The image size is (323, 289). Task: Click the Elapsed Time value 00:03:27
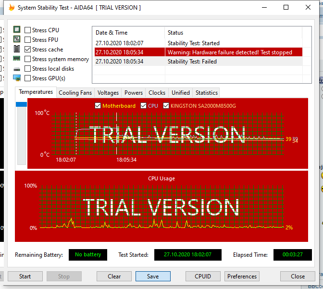(x=293, y=255)
